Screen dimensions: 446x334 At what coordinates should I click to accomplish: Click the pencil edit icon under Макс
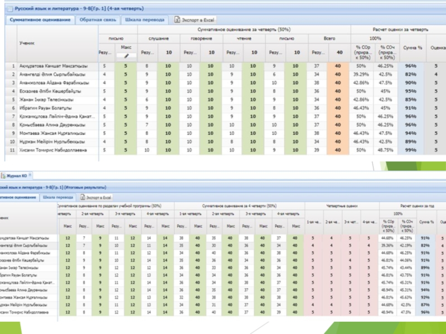127,56
